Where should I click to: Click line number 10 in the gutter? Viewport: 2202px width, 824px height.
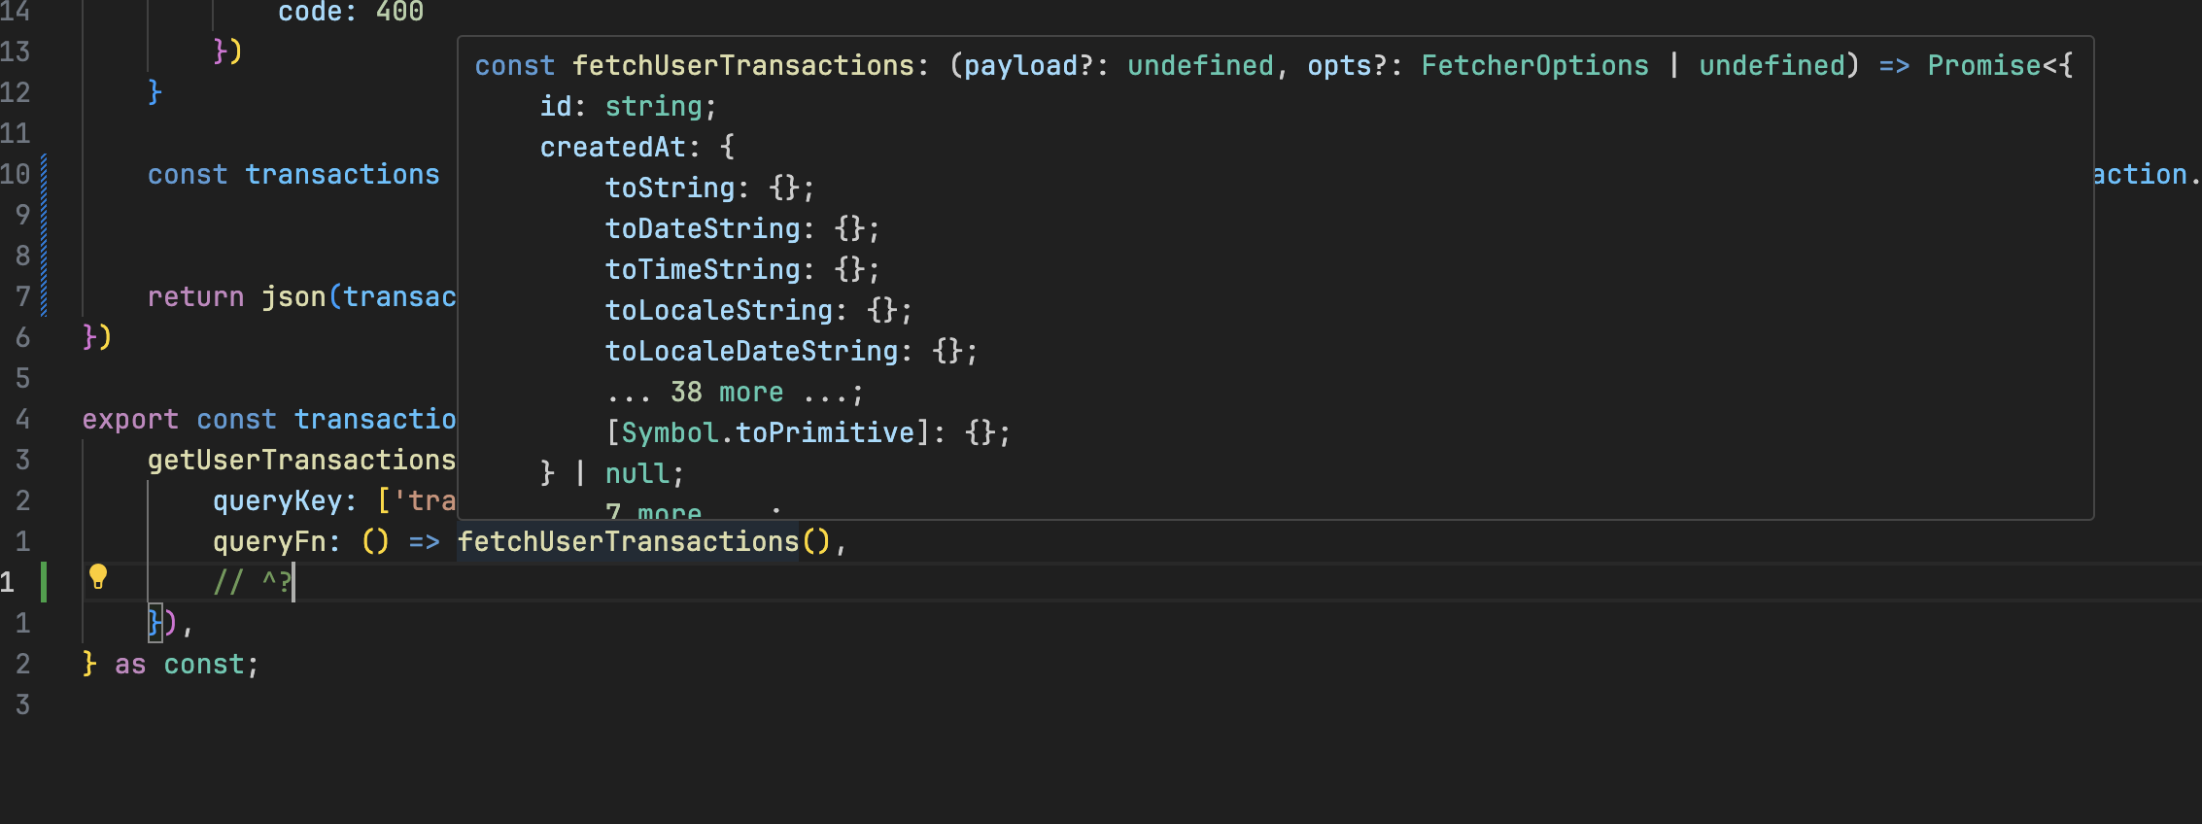(16, 175)
